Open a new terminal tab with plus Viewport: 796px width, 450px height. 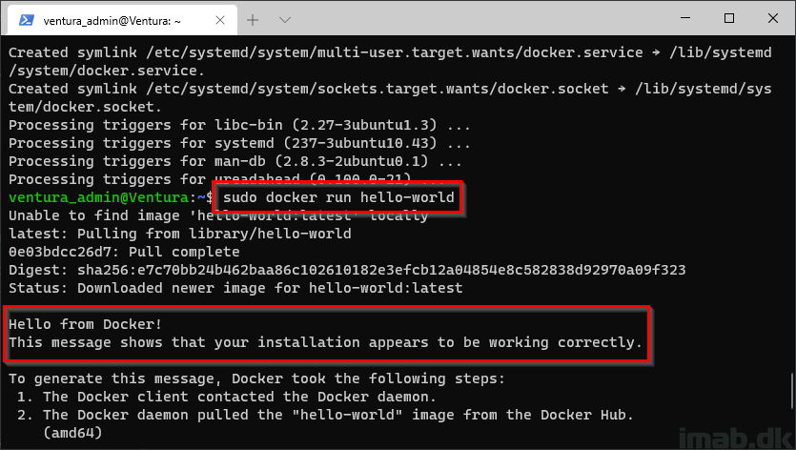point(253,20)
